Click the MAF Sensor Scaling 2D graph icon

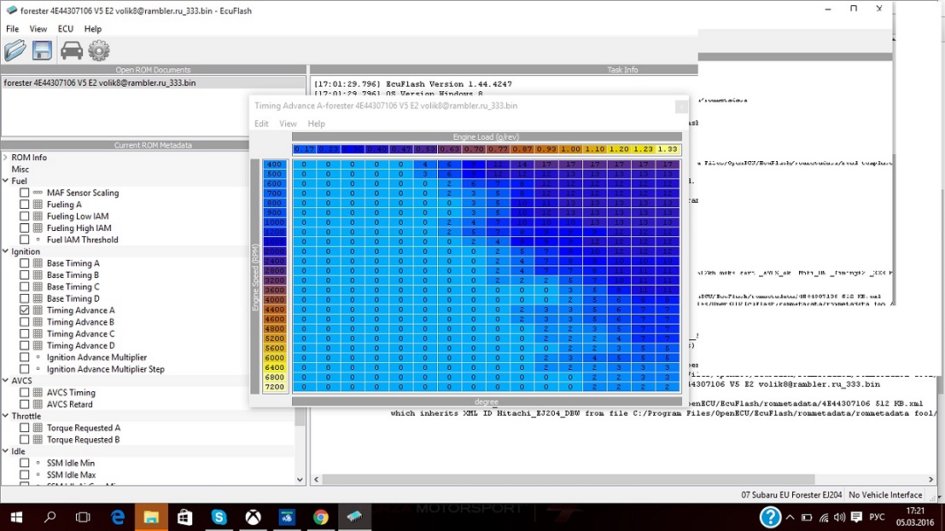[38, 193]
